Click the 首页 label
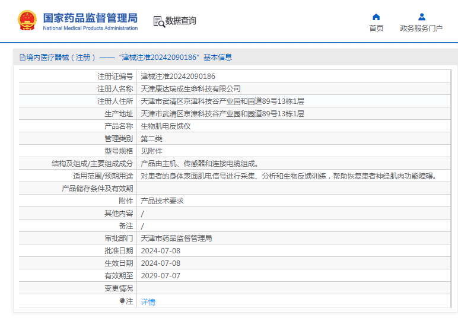 [376, 28]
